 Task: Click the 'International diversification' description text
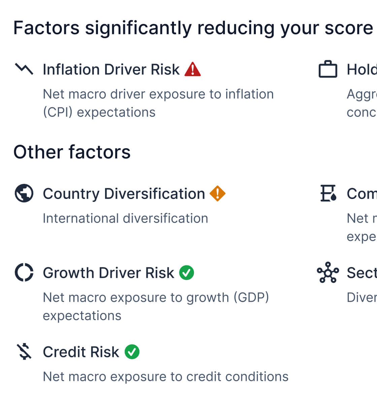(125, 218)
